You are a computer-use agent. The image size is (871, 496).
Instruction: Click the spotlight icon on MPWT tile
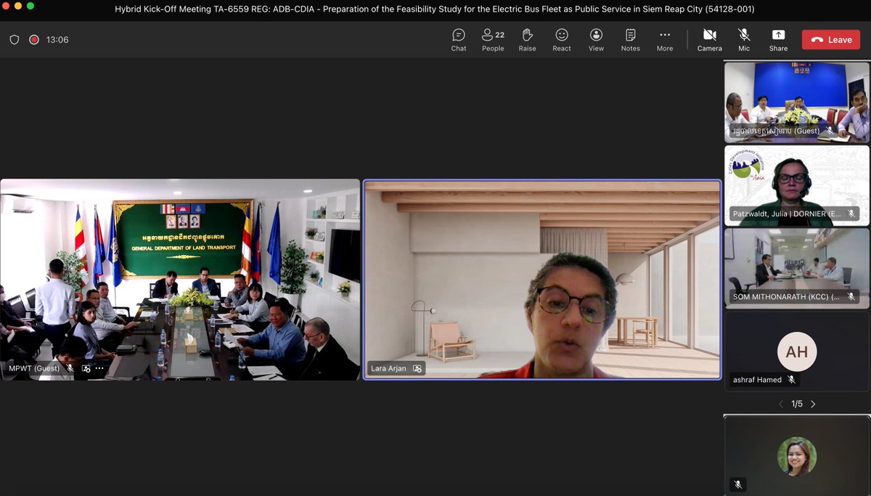coord(86,368)
